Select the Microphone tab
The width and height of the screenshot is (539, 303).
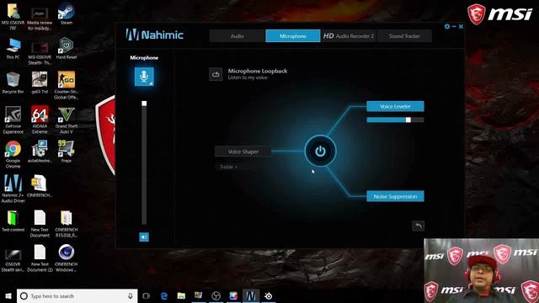(293, 36)
